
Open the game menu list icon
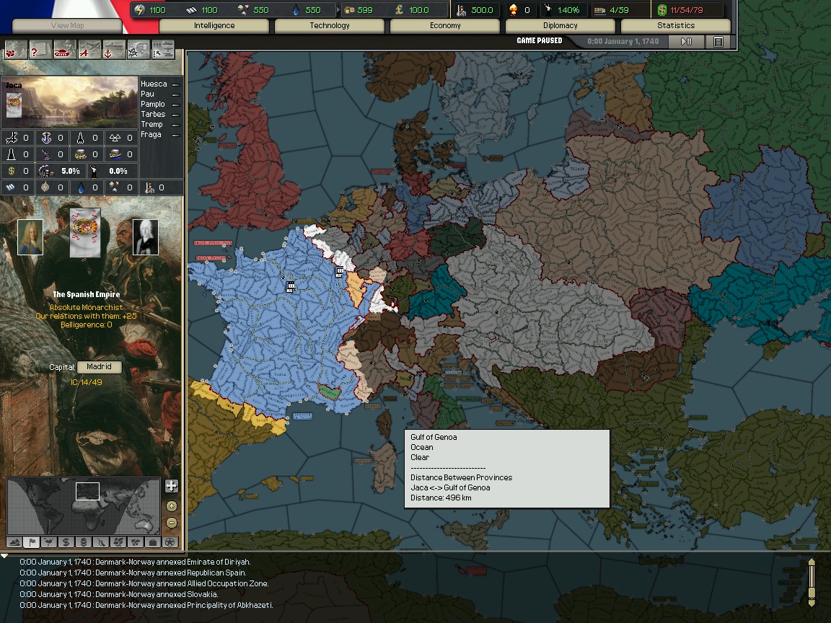(x=718, y=42)
